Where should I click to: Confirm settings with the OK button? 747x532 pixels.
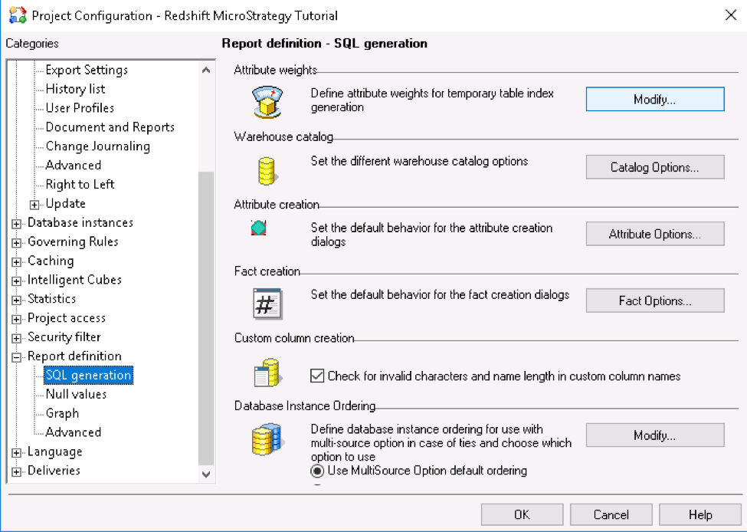coord(522,514)
